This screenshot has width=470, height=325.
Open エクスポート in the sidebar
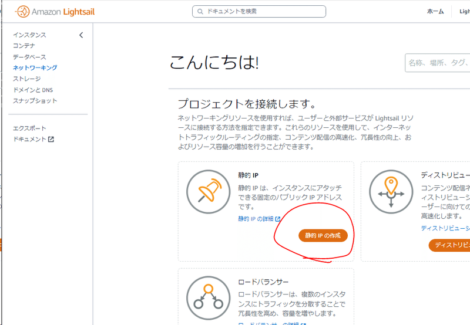[x=29, y=128]
